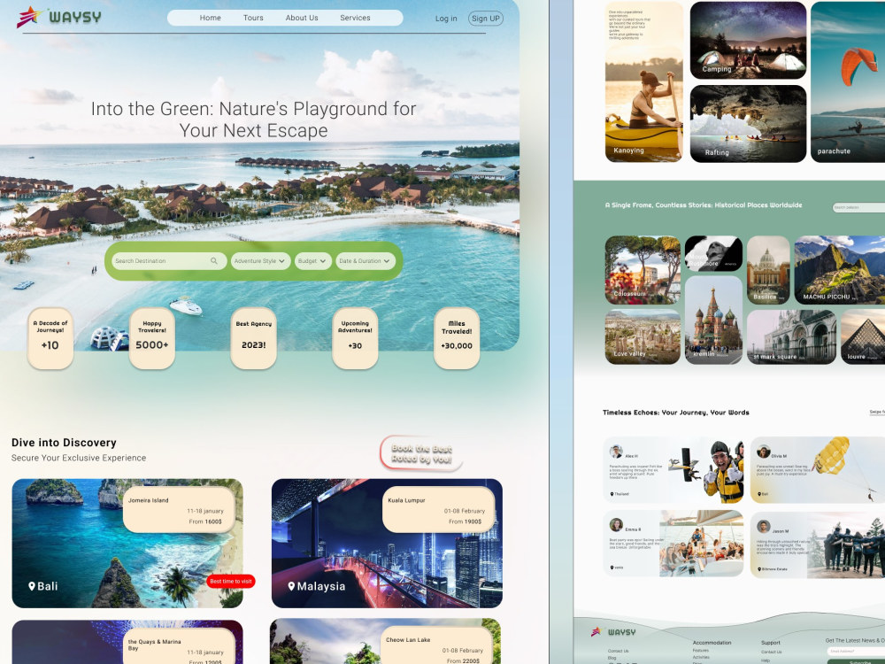This screenshot has width=885, height=664.
Task: Click the Support footer heading
Action: (x=771, y=643)
